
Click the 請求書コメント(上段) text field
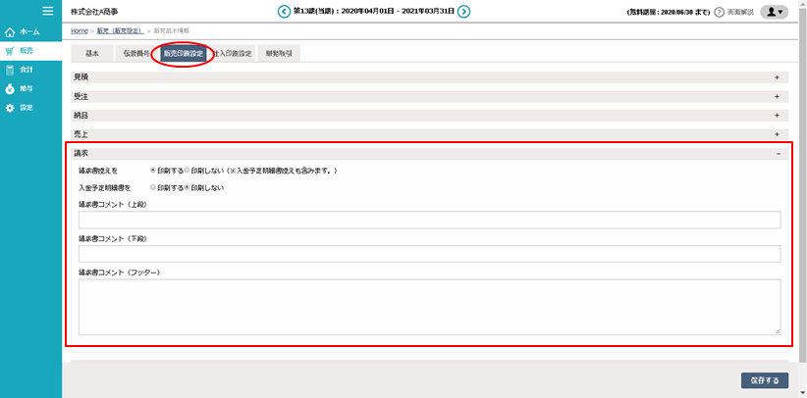pos(429,220)
